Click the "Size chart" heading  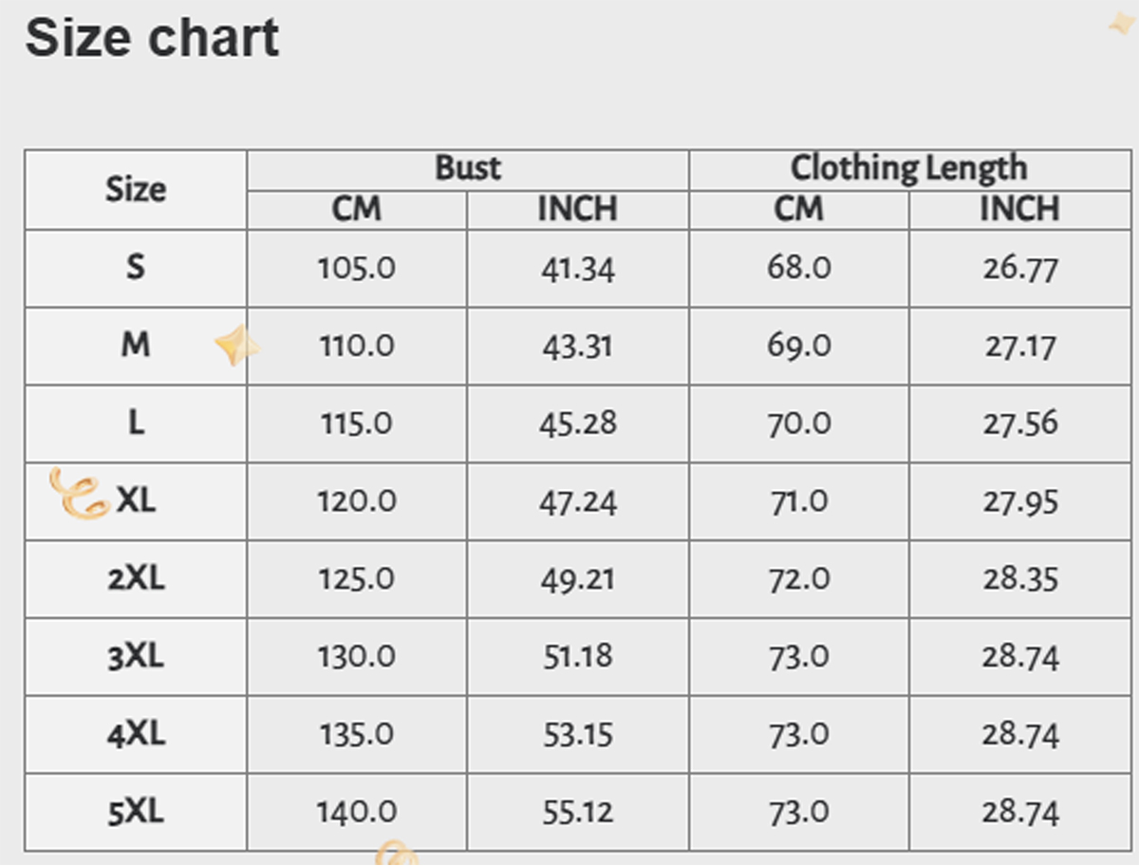pos(152,38)
